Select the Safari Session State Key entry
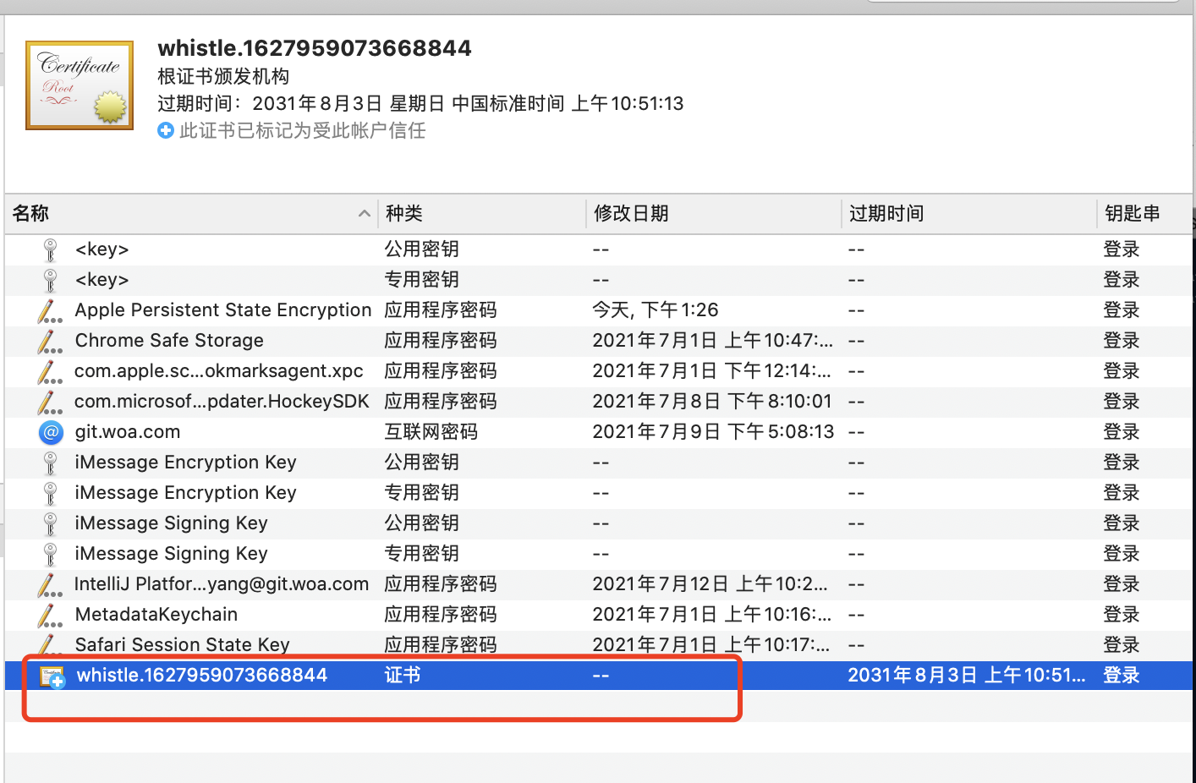The width and height of the screenshot is (1196, 783). point(599,645)
